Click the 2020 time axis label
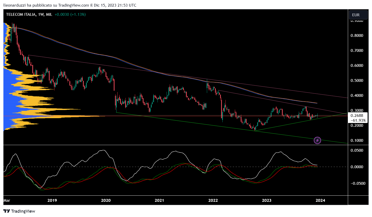Viewport: 372px width, 217px height. click(x=106, y=200)
